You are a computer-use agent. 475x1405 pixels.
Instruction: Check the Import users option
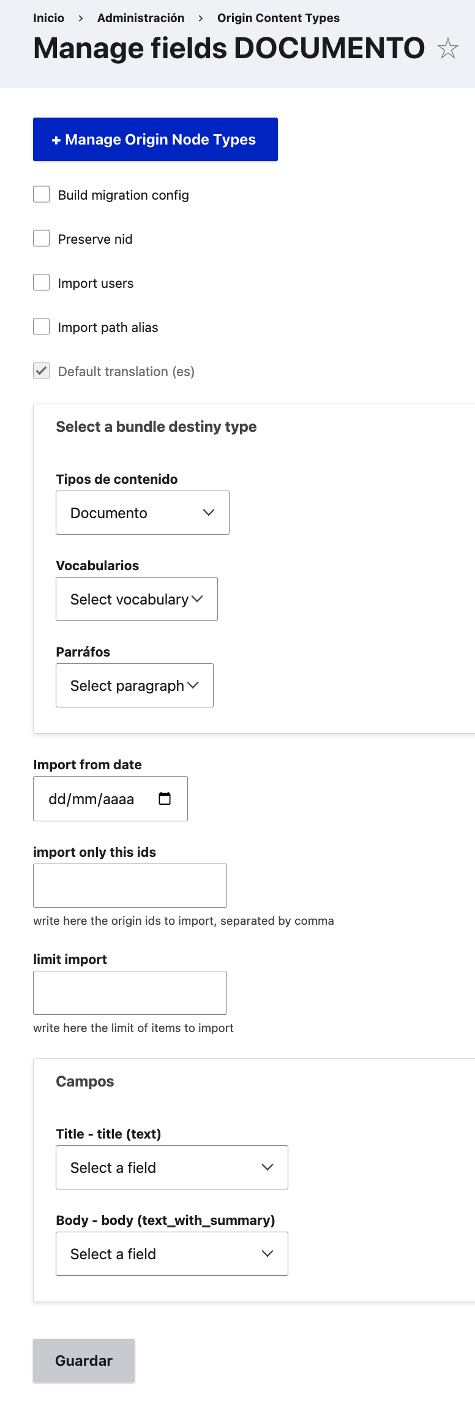[42, 283]
